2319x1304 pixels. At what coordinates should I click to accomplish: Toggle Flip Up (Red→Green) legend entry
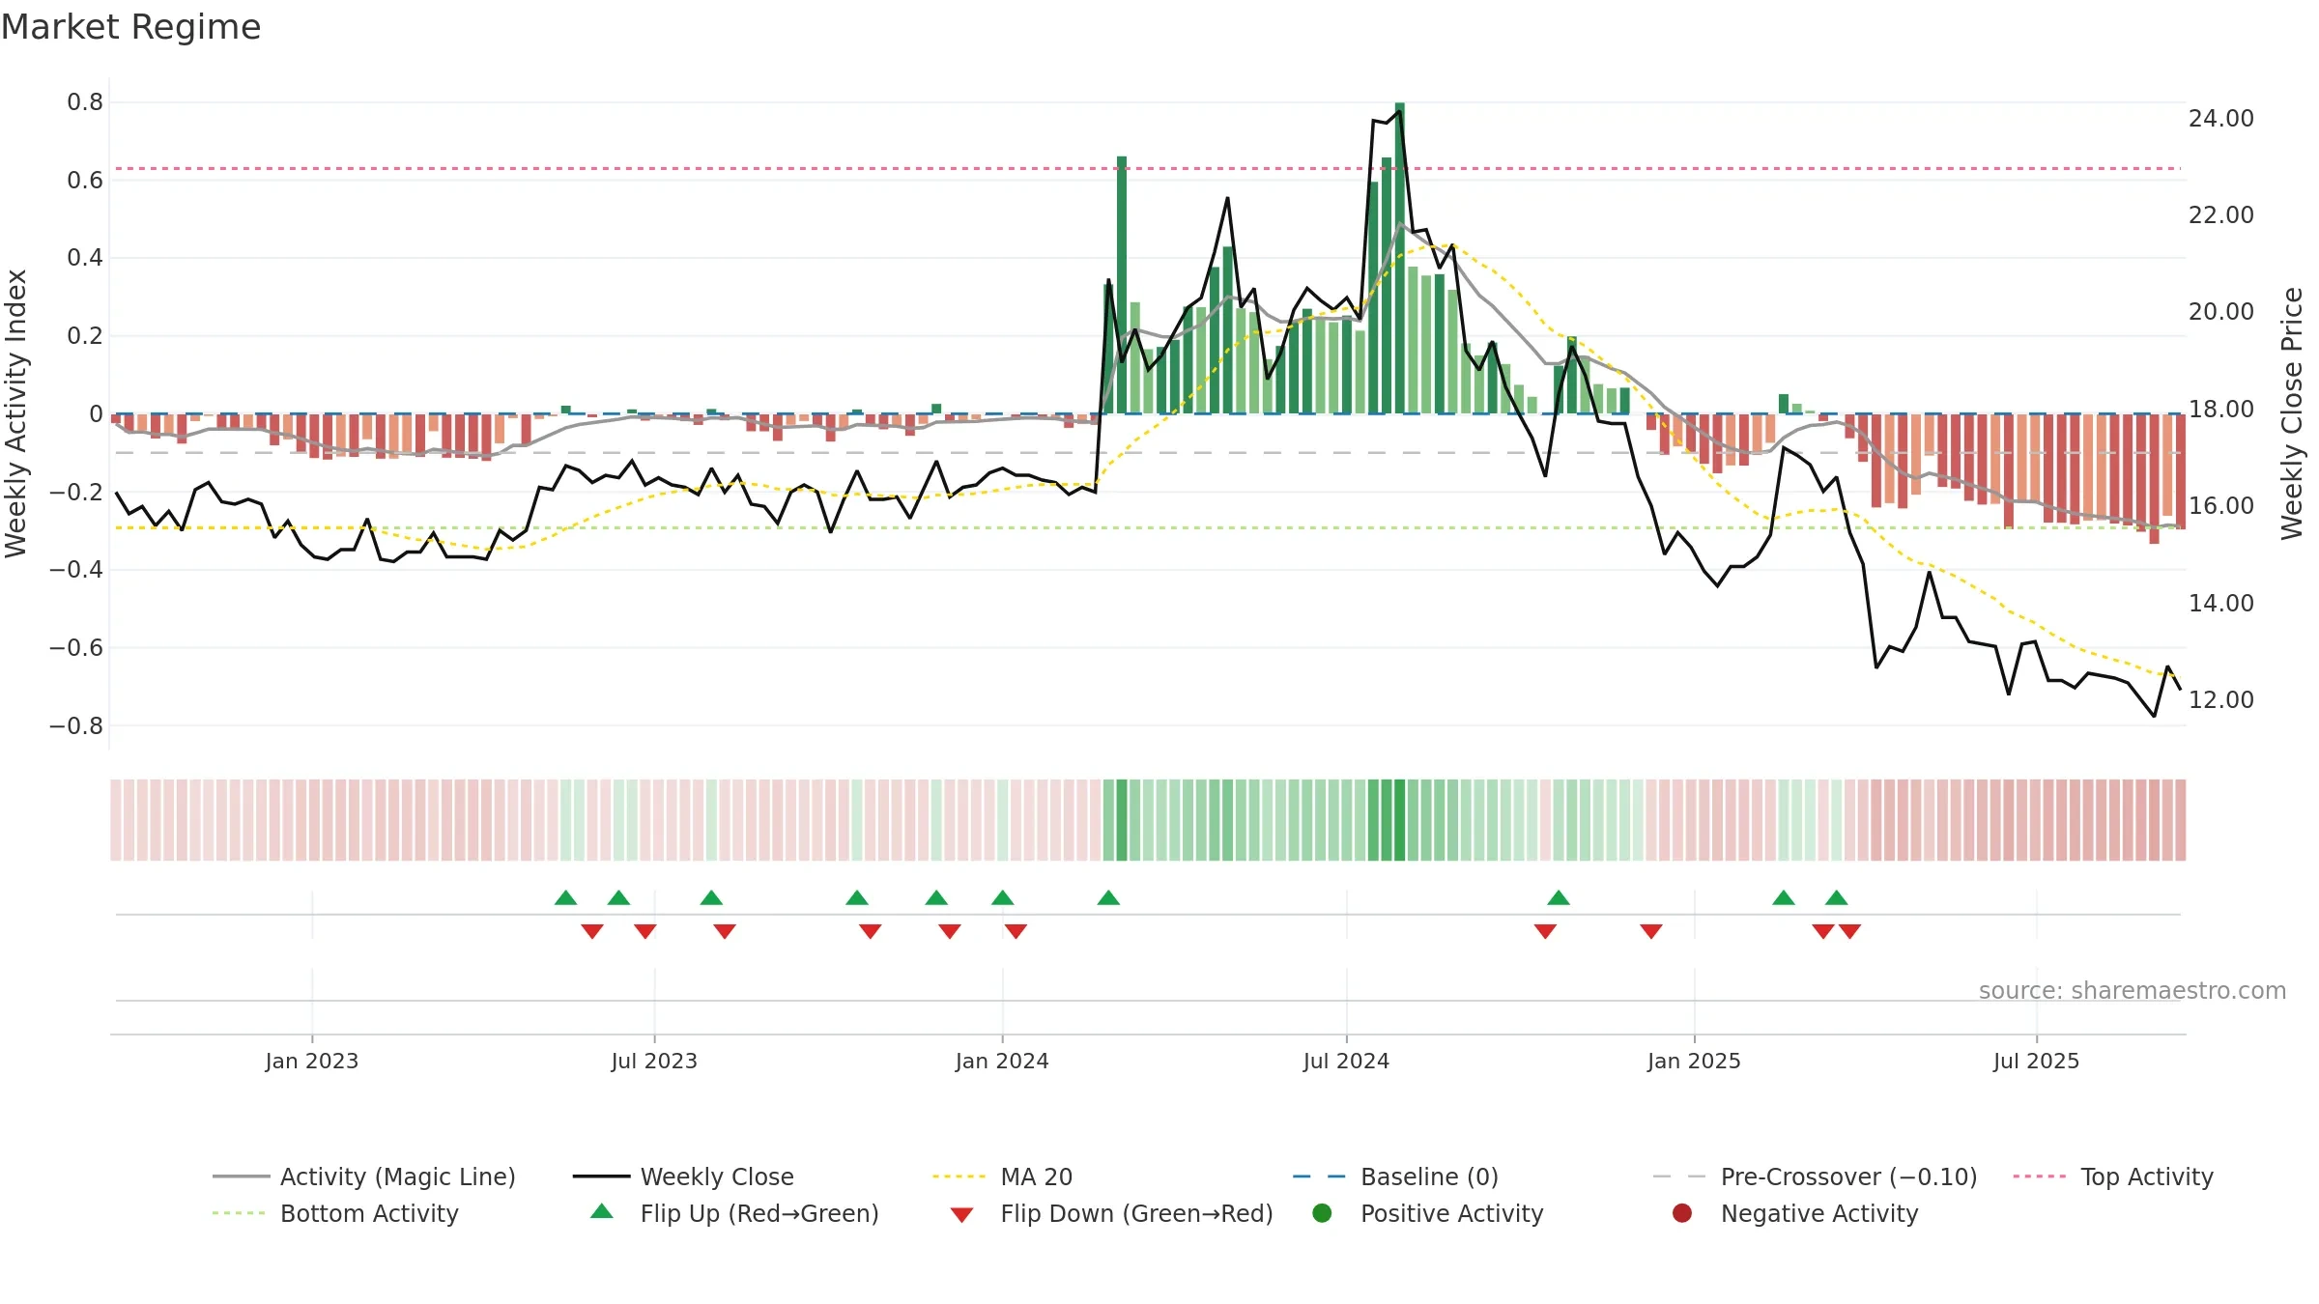(734, 1213)
